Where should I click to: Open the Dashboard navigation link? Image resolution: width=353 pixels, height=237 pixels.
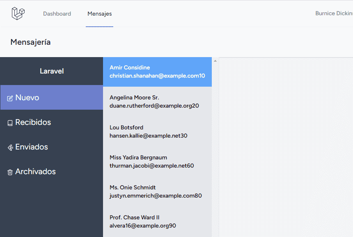pyautogui.click(x=57, y=14)
